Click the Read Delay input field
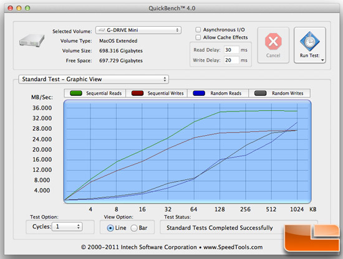 pyautogui.click(x=231, y=50)
